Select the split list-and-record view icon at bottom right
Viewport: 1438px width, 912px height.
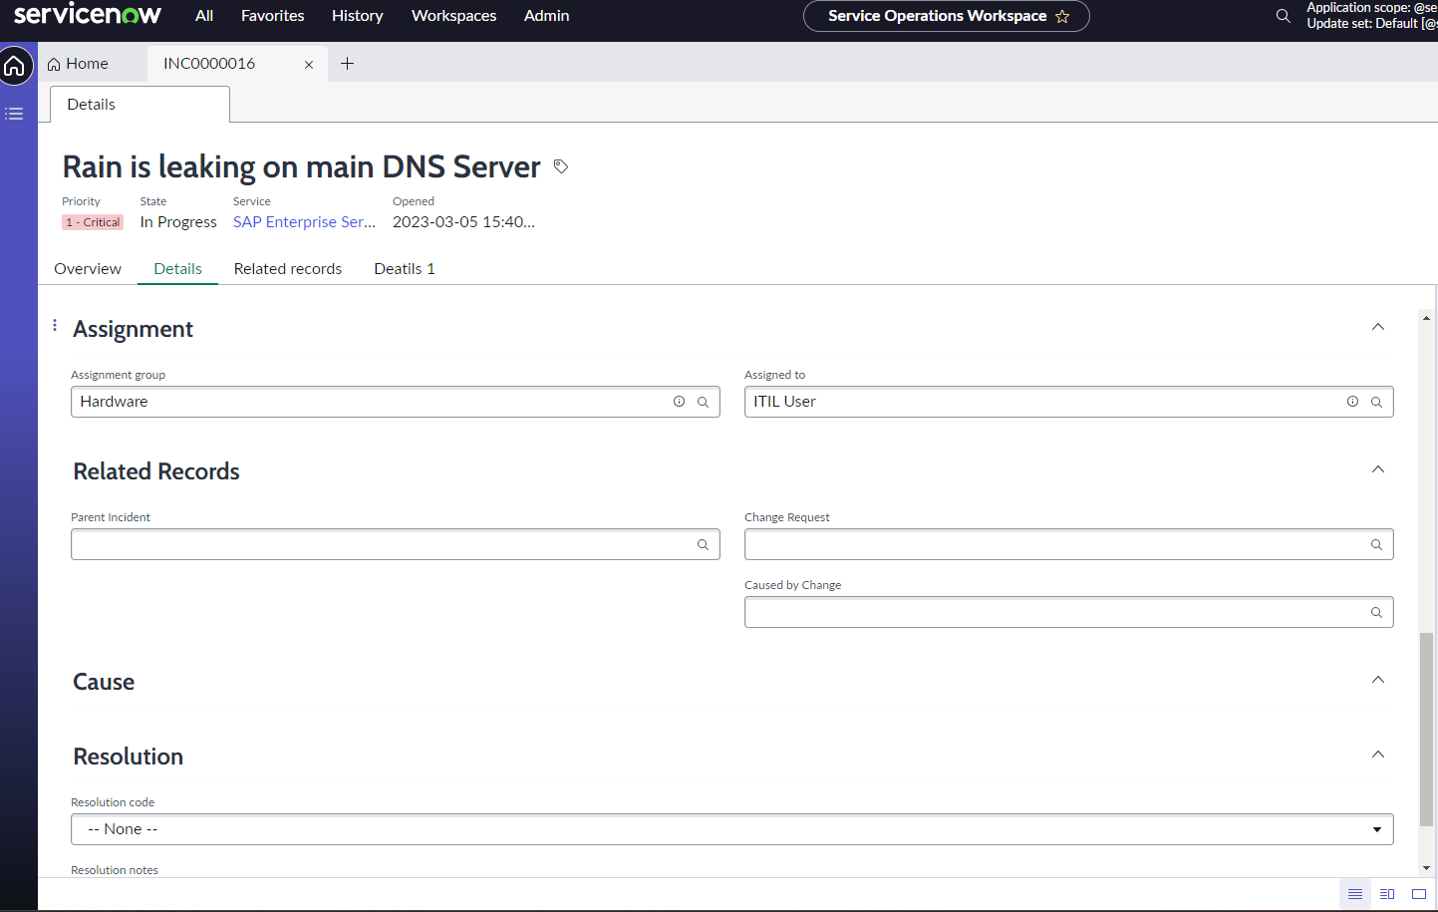pos(1386,894)
